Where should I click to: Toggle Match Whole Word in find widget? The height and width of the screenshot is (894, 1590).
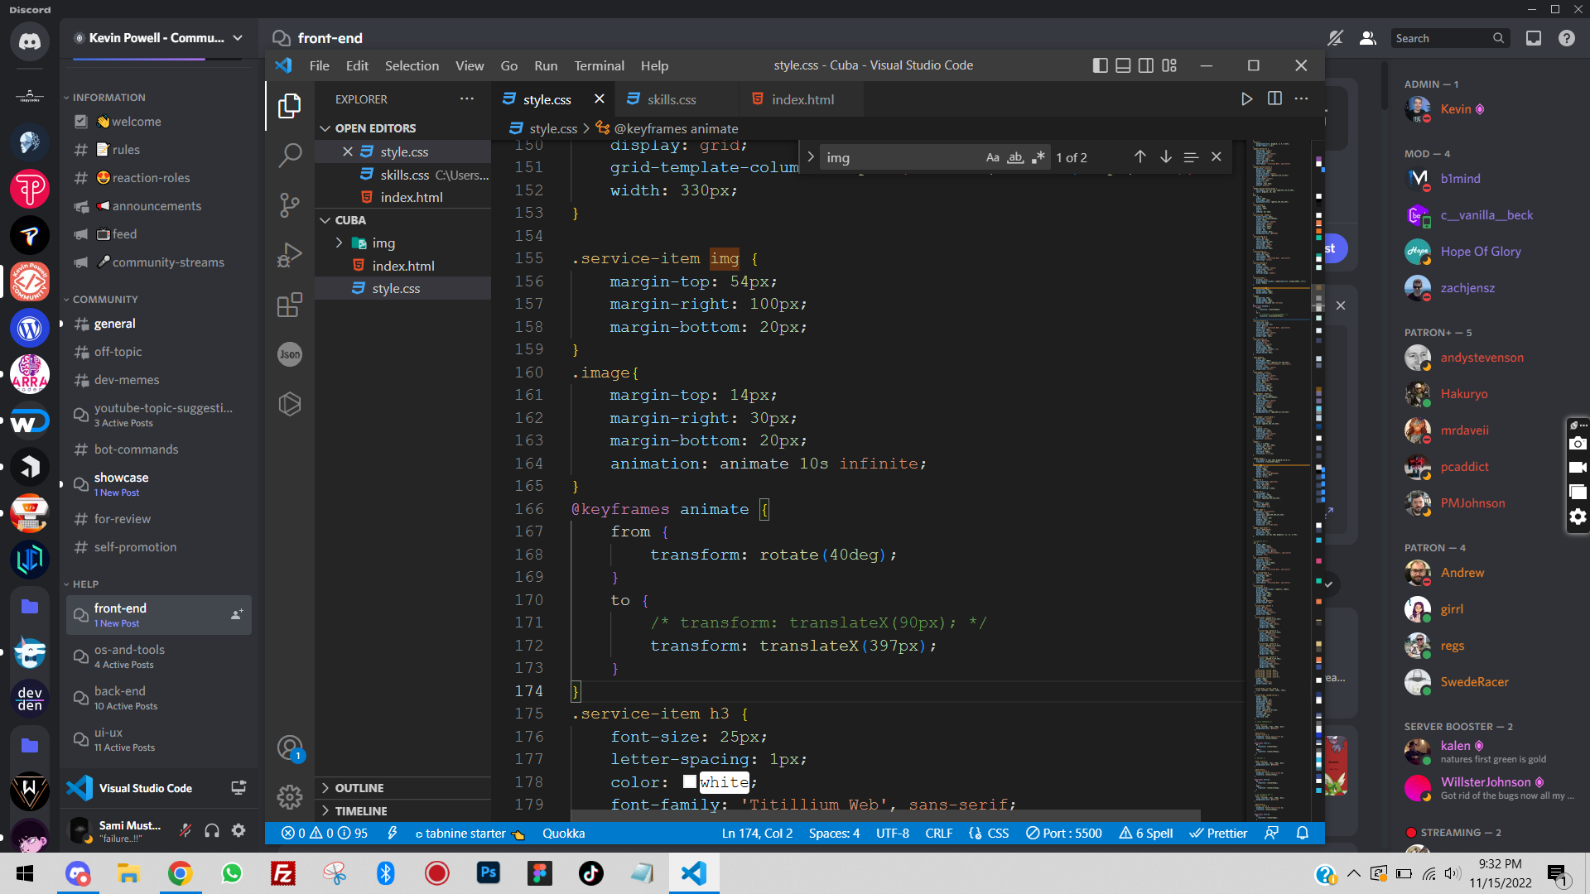(1015, 157)
